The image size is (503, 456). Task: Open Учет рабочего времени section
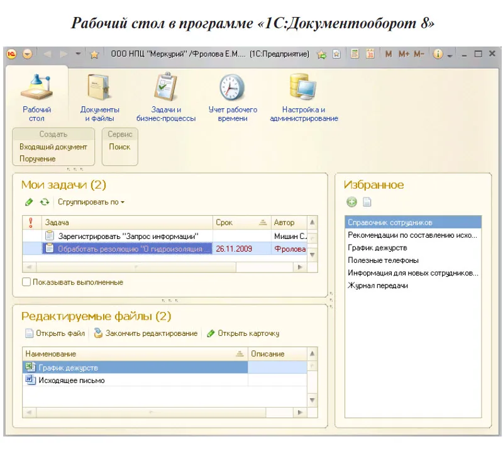point(233,97)
